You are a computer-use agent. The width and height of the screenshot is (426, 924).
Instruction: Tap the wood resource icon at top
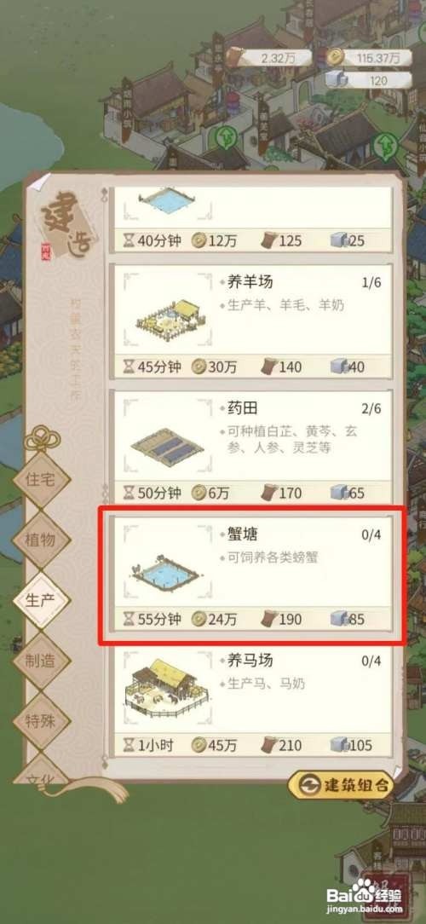click(234, 57)
